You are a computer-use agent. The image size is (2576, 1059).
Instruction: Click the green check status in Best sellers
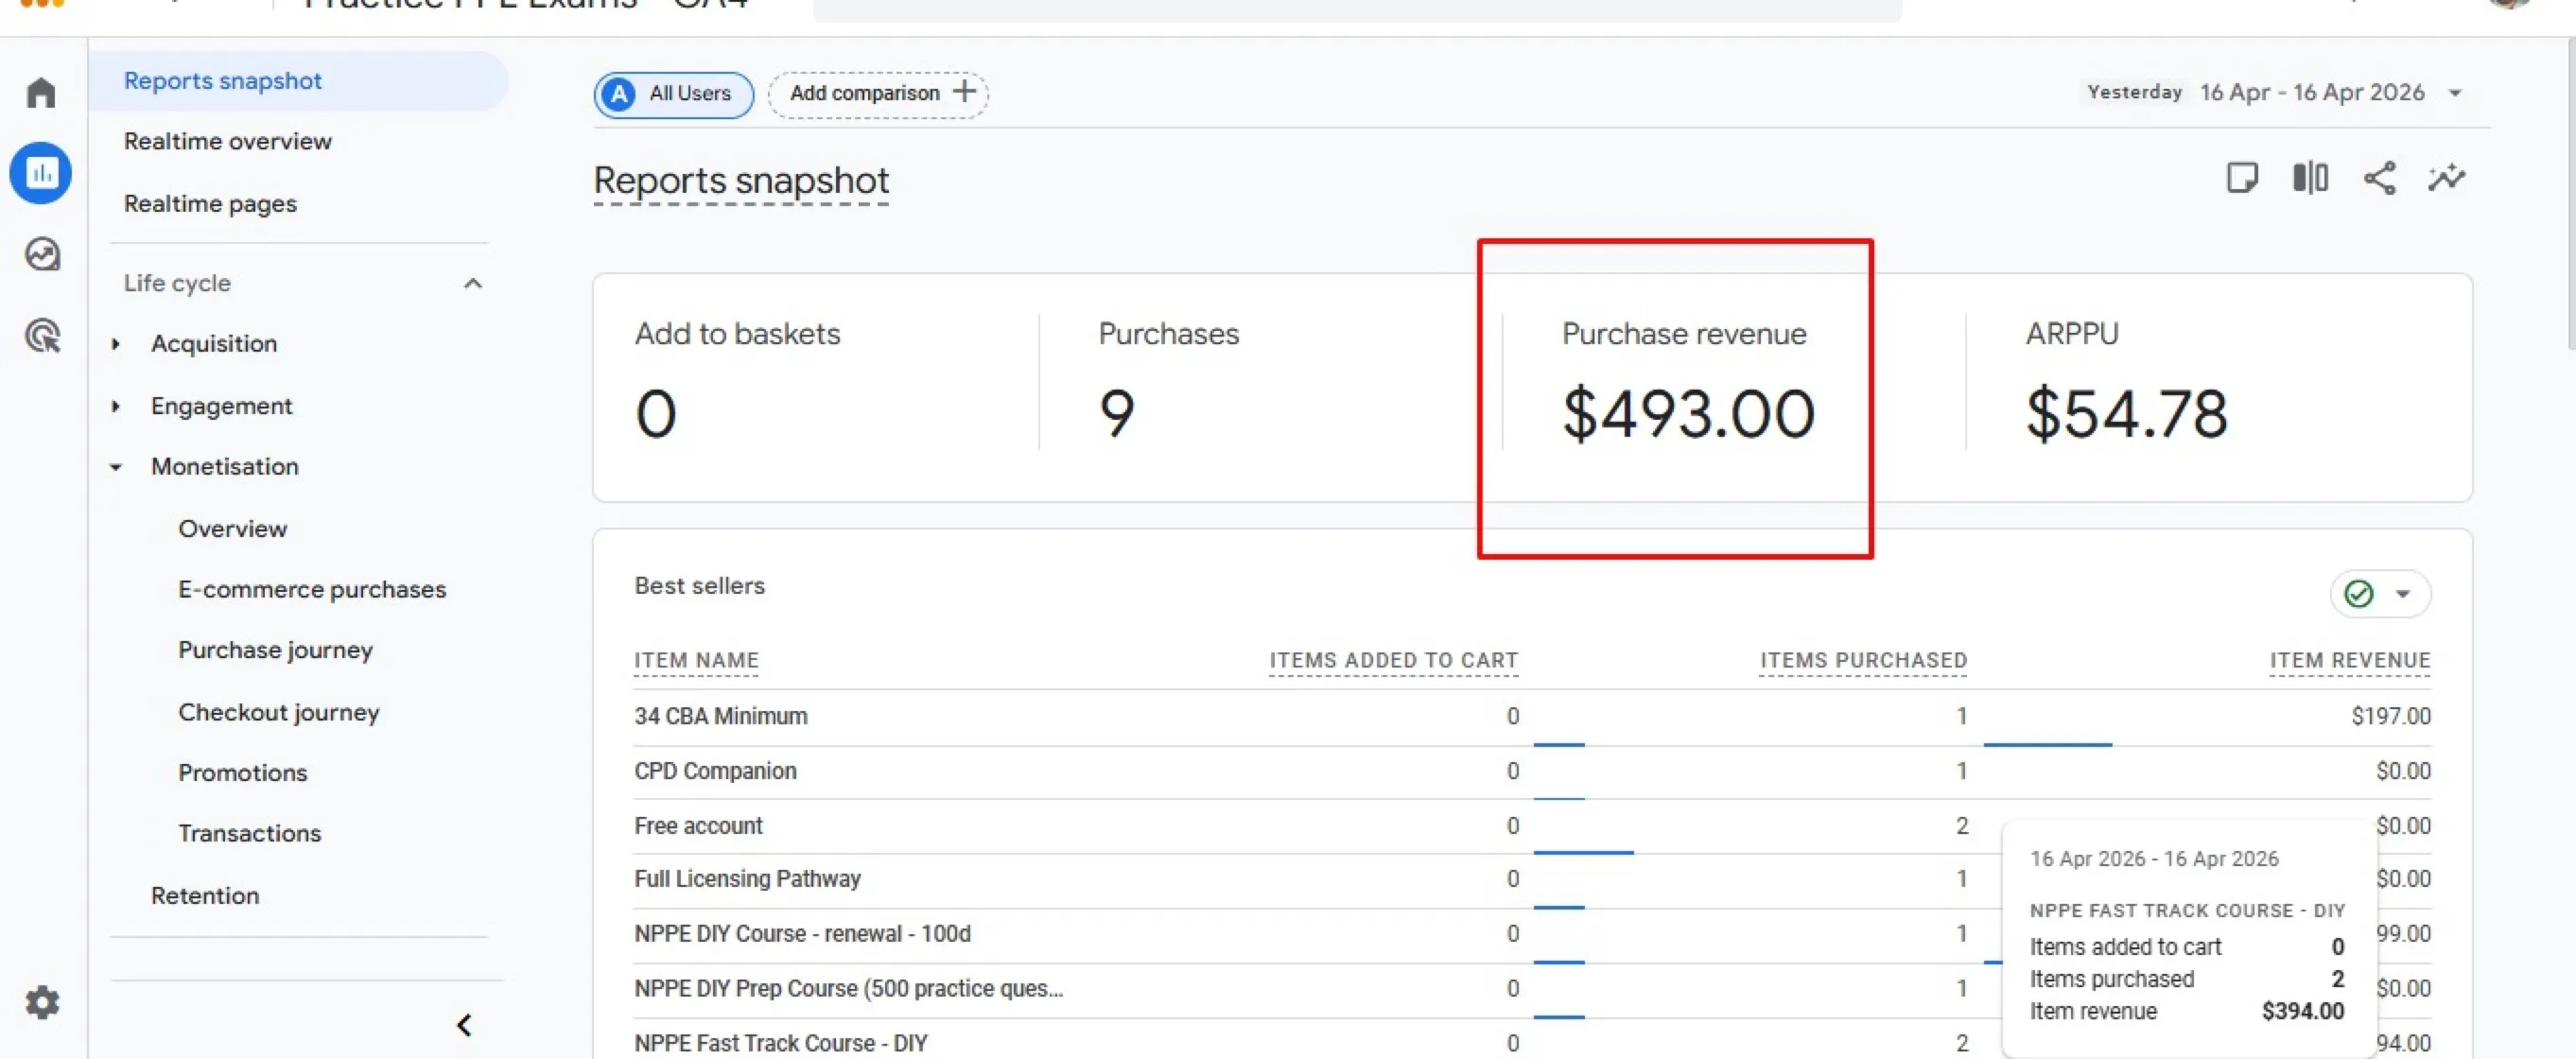pyautogui.click(x=2358, y=594)
